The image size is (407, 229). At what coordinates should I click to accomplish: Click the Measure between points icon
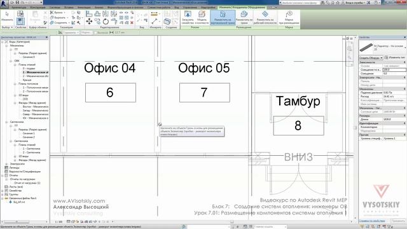click(x=154, y=21)
